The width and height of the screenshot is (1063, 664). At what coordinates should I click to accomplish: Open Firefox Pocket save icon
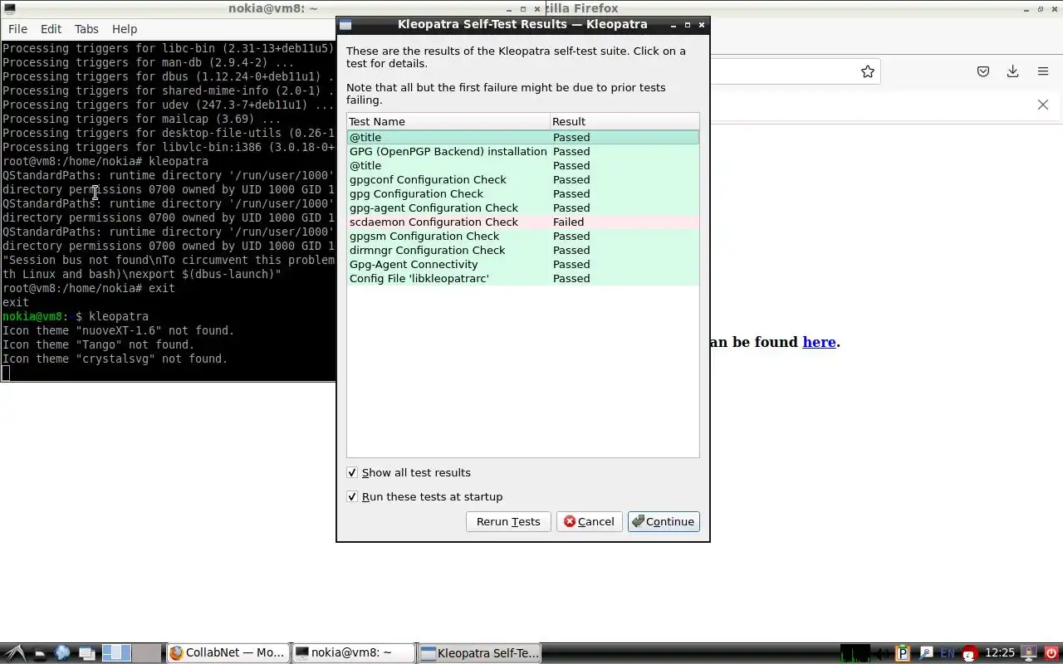(983, 71)
